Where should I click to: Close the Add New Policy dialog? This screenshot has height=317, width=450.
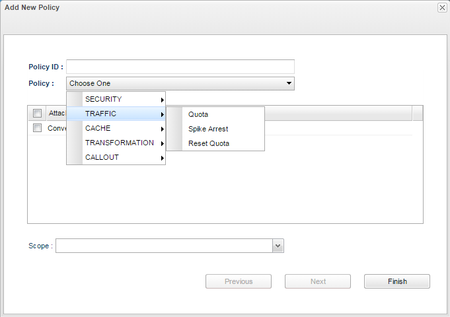click(442, 8)
